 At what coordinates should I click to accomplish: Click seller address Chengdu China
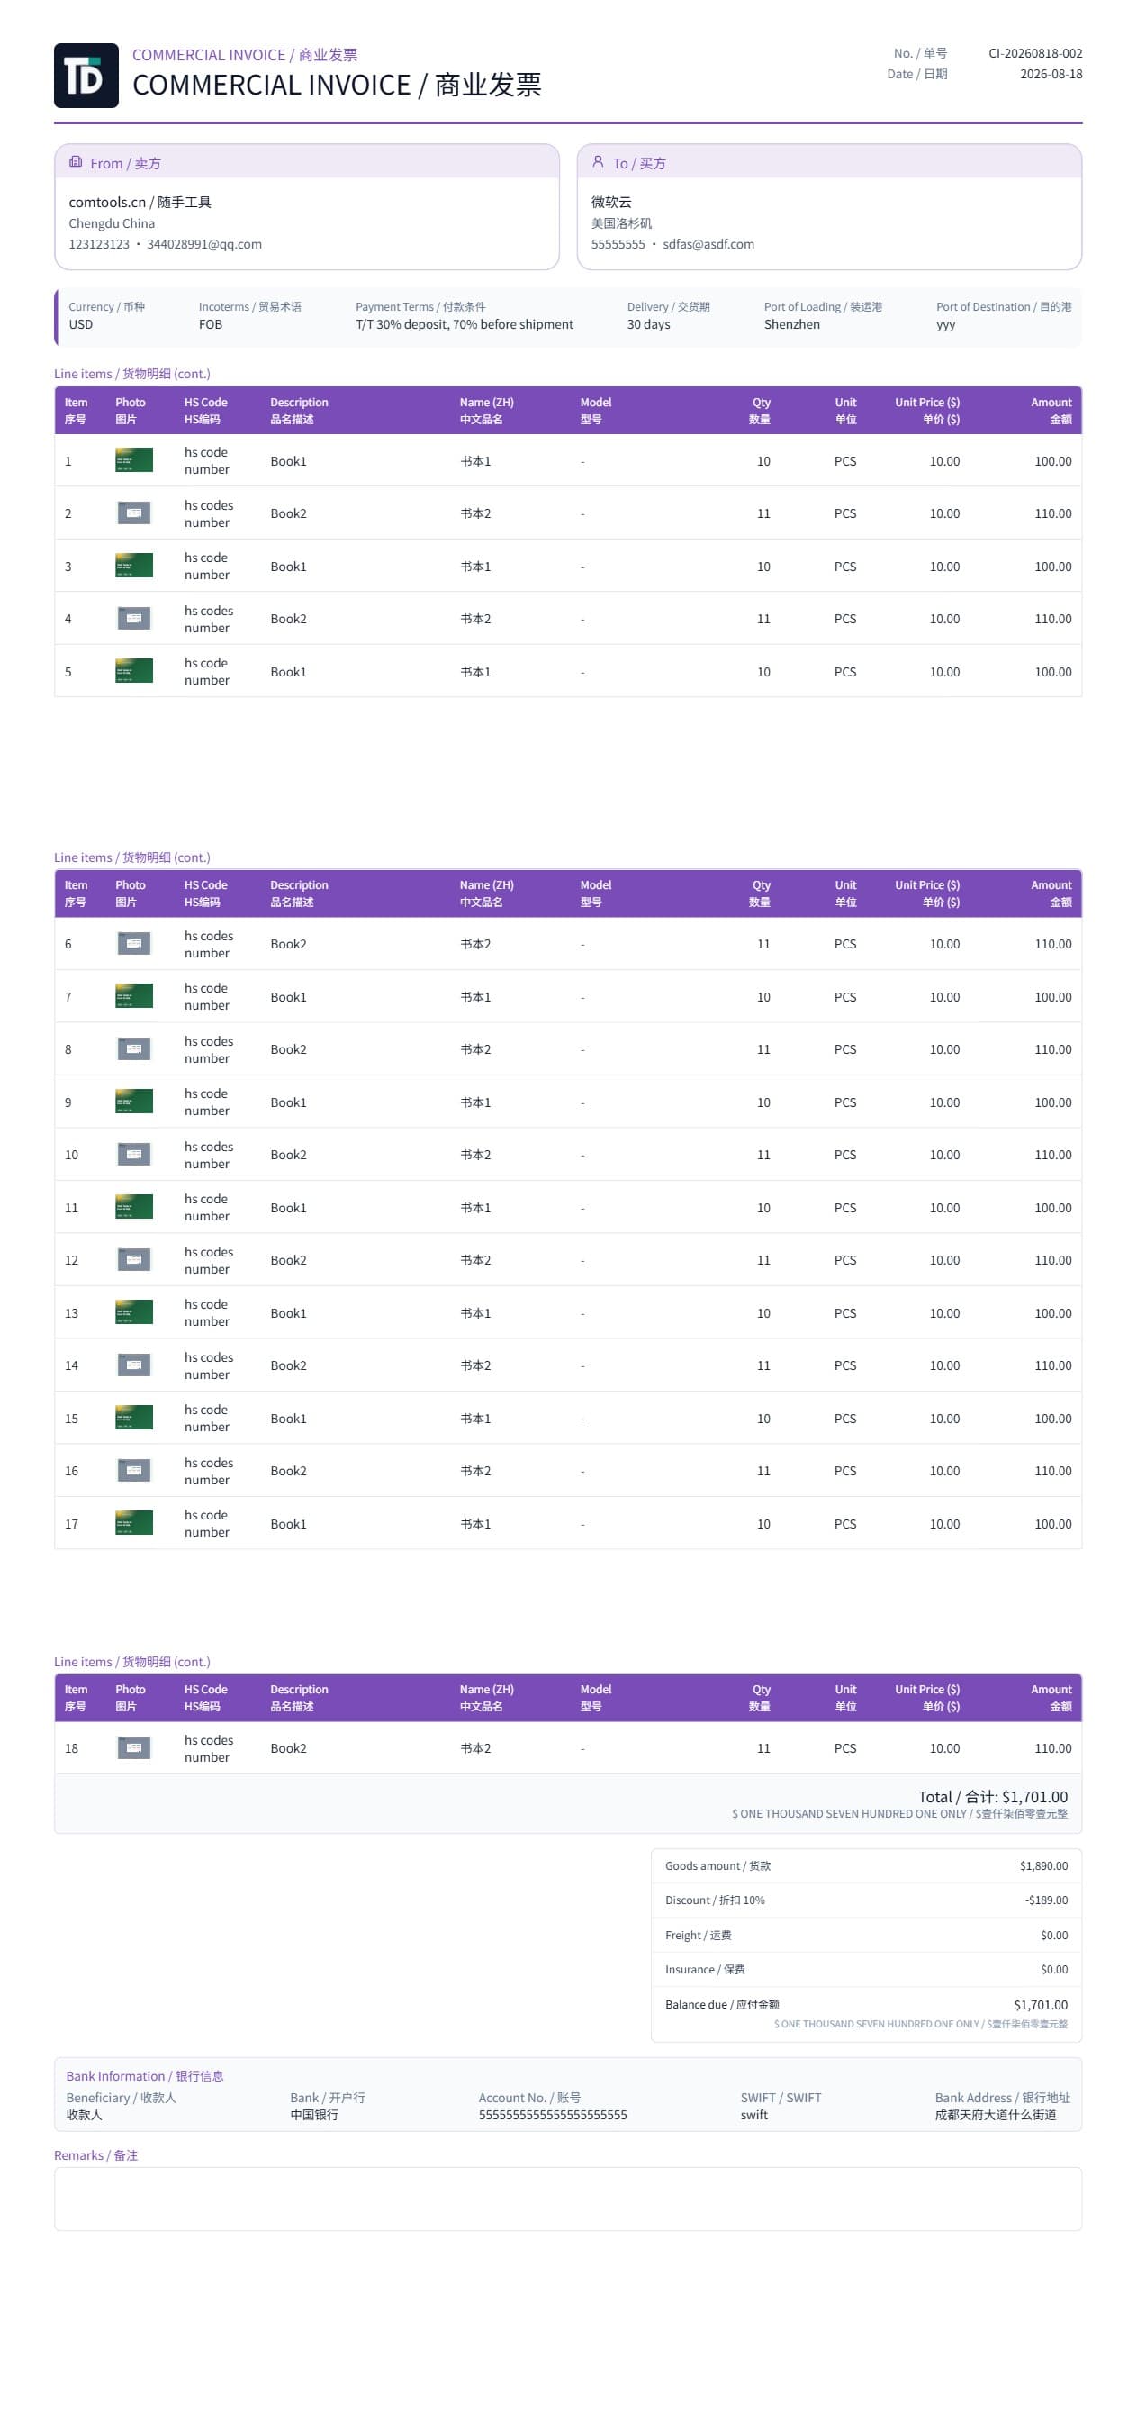(112, 223)
